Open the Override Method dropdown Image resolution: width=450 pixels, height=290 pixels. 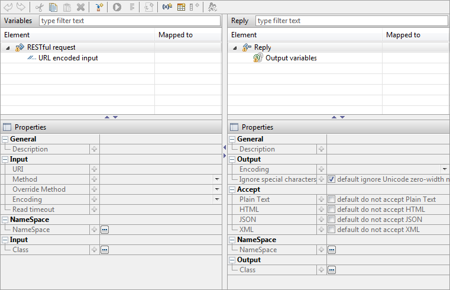click(x=216, y=189)
